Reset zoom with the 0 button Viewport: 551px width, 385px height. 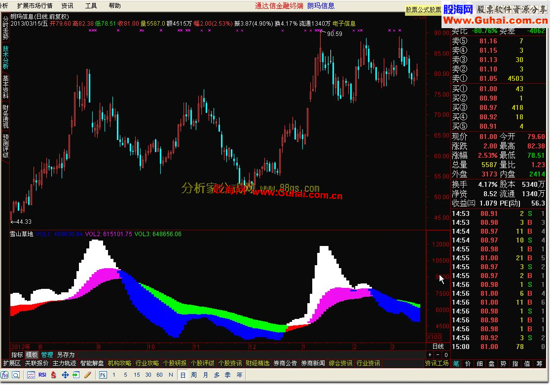point(445,355)
